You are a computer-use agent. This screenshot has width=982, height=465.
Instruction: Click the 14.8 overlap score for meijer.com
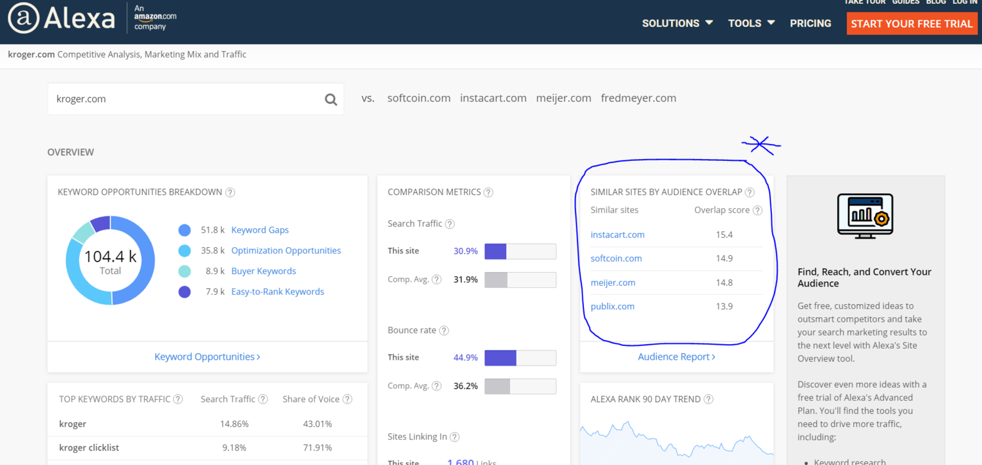click(x=724, y=283)
